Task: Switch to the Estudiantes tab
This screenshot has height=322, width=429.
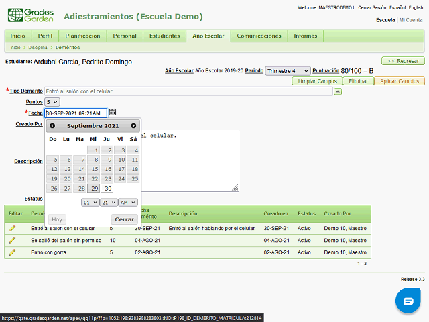Action: pos(164,36)
